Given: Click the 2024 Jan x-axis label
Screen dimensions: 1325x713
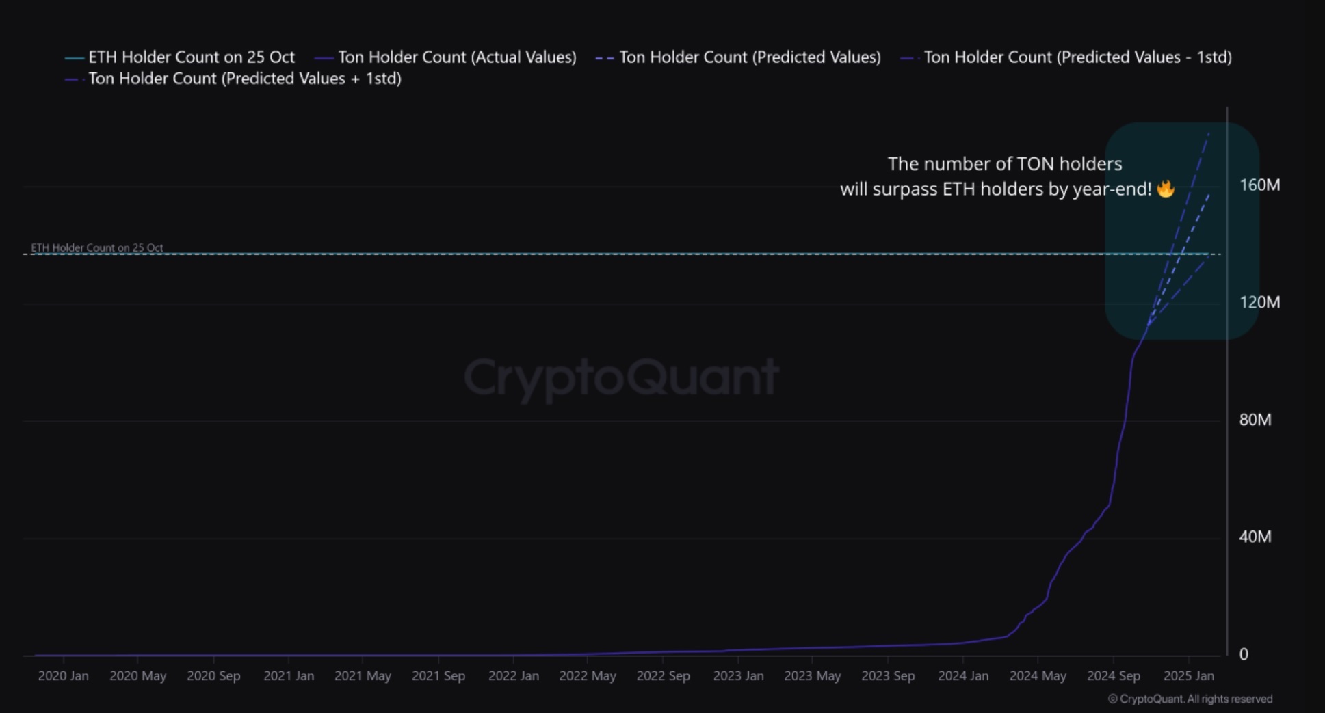Looking at the screenshot, I should coord(963,676).
